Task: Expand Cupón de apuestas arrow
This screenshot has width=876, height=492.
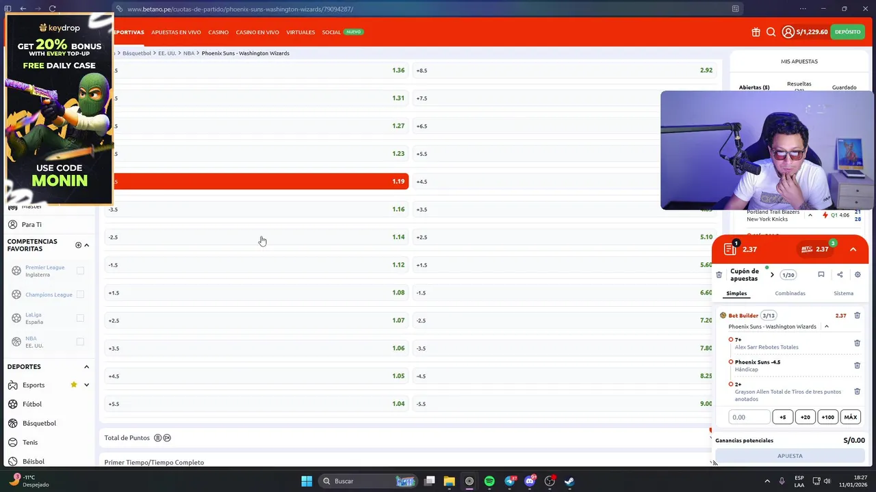Action: coord(772,275)
